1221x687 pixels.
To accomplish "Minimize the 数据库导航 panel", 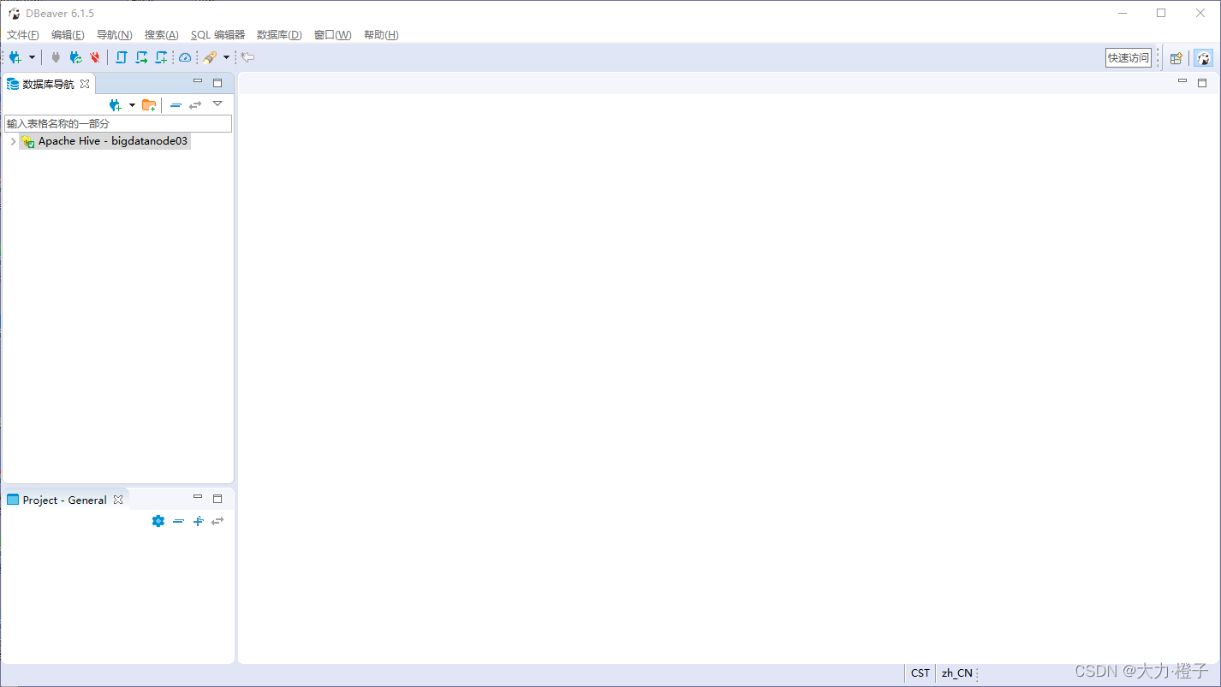I will (x=198, y=82).
